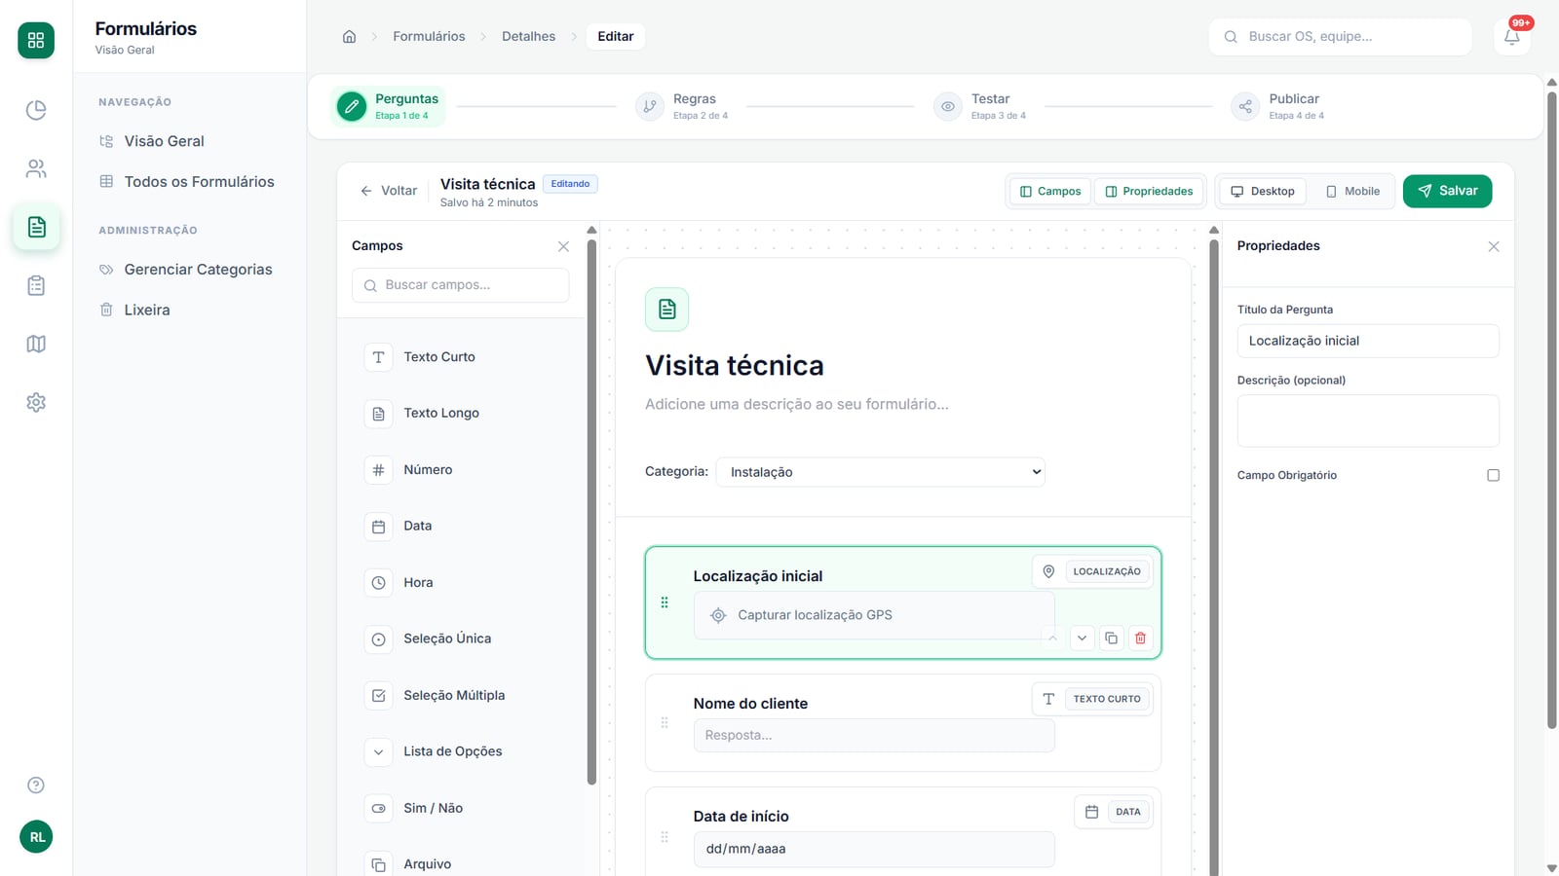Add a Texto Longo field
Viewport: 1559px width, 876px height.
[x=461, y=414]
